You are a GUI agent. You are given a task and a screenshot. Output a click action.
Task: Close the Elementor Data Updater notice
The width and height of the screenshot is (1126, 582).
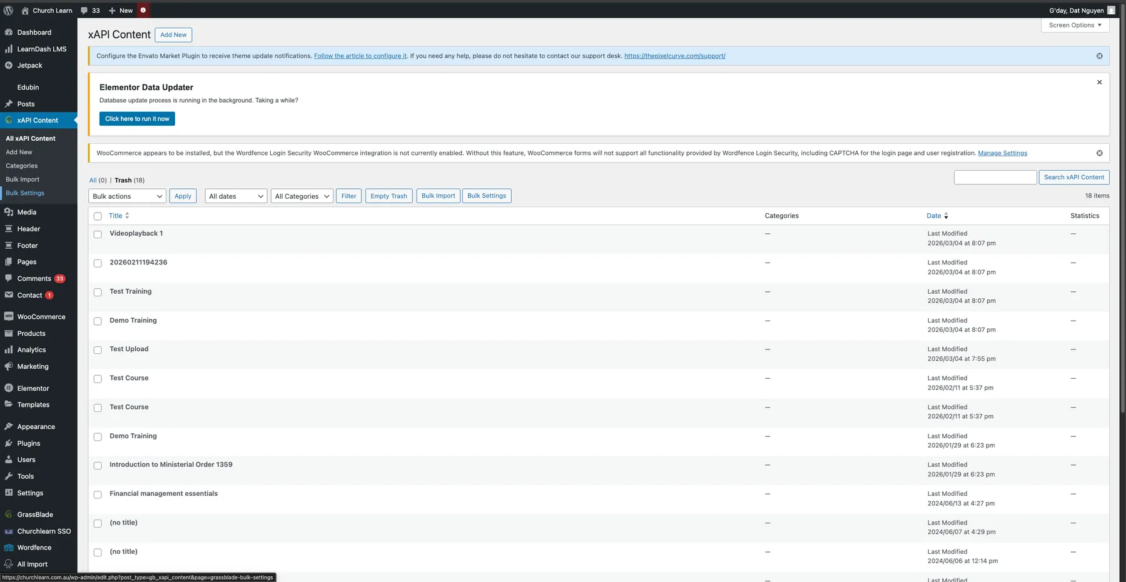pos(1099,83)
